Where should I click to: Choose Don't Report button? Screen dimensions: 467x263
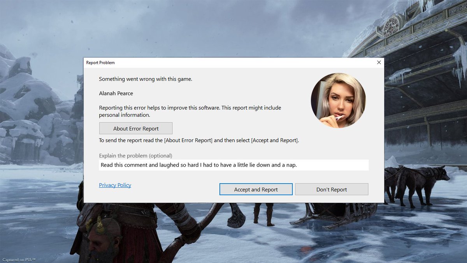(332, 189)
